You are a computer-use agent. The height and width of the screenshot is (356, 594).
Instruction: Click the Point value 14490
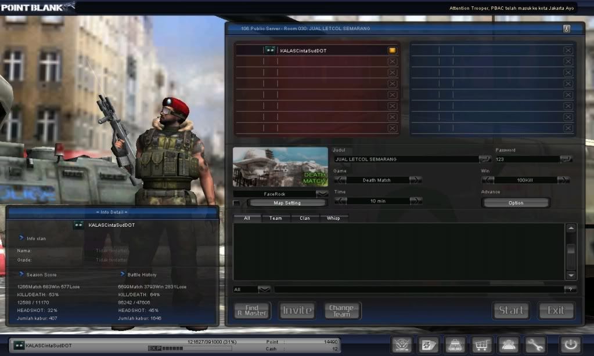click(x=330, y=342)
